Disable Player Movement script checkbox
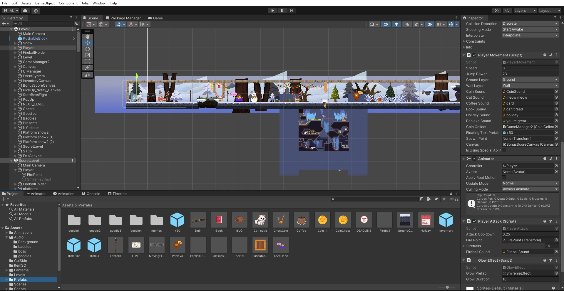Screen dimensions: 564x291 pyautogui.click(x=474, y=55)
